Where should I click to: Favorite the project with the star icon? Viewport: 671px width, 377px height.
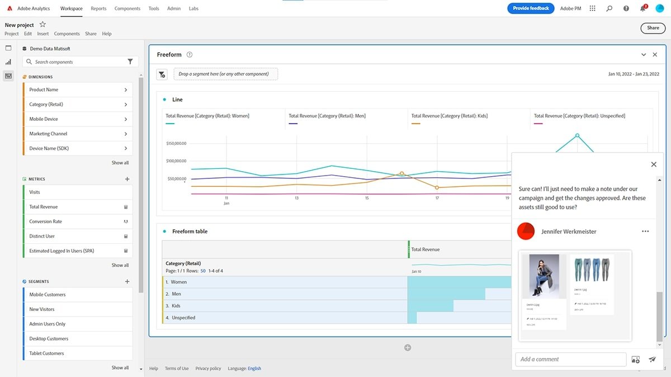[x=42, y=25]
